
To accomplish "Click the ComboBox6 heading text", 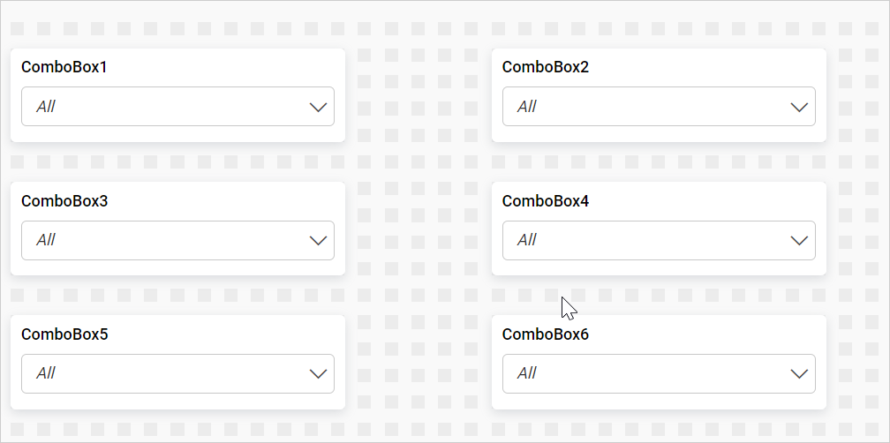I will point(545,334).
